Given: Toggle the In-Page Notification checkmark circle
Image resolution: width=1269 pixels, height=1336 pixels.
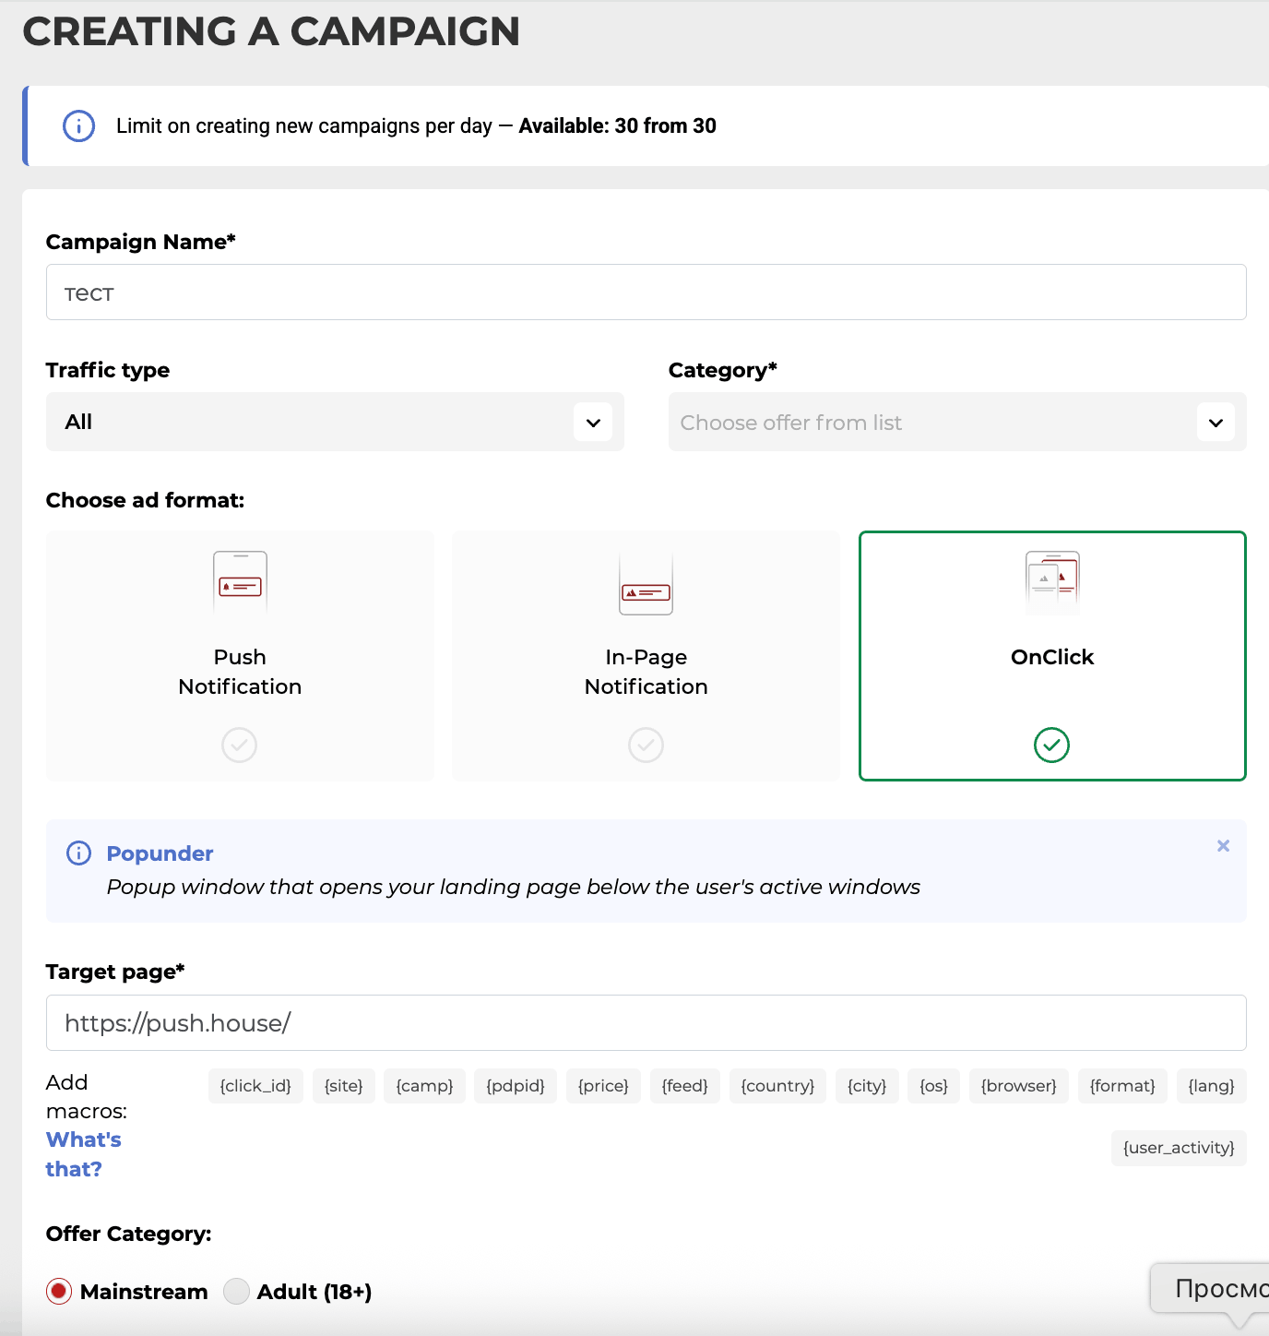Looking at the screenshot, I should 646,745.
